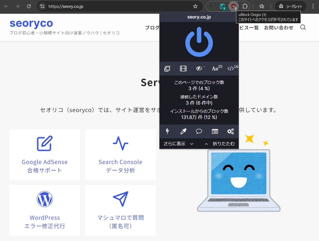Screen dimensions: 319x241
Task: Click the このページでのブロック数 statistic text
Action: tap(199, 85)
